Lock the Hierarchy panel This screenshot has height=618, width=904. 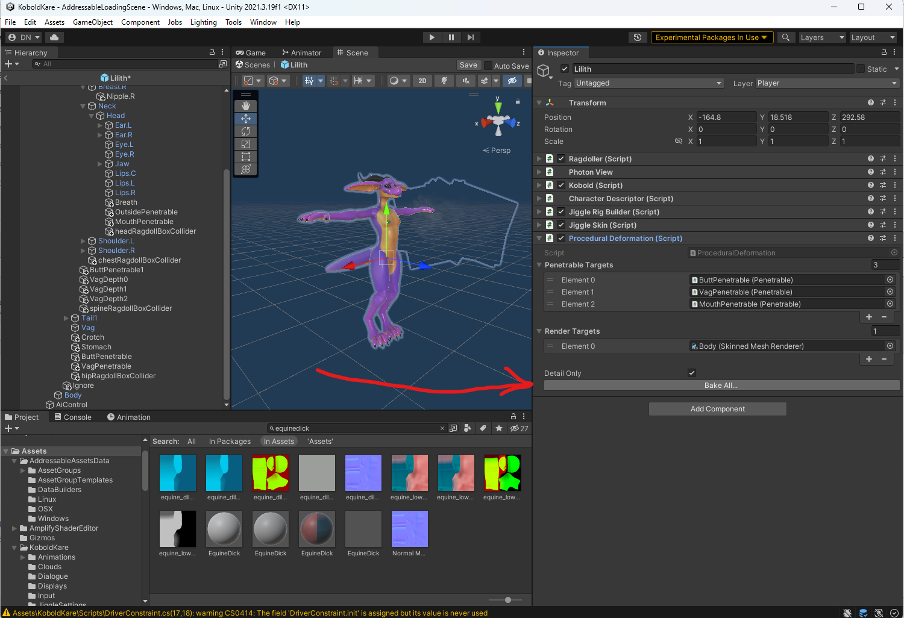(212, 52)
